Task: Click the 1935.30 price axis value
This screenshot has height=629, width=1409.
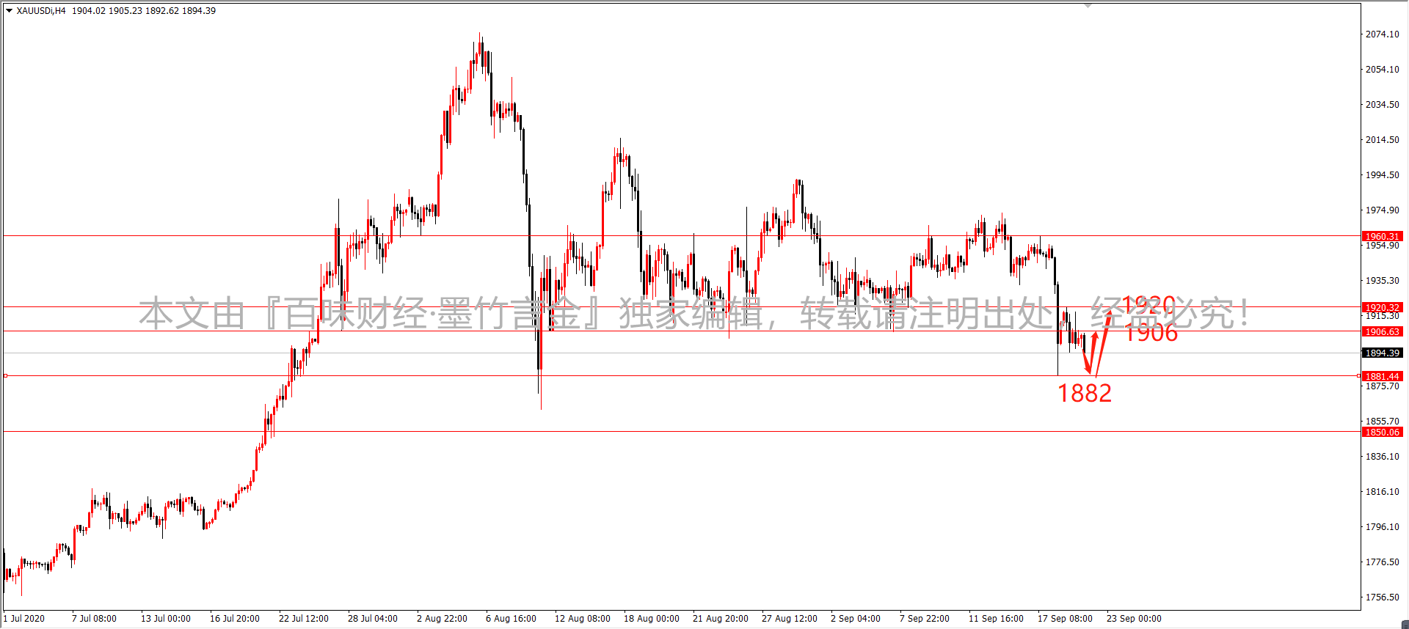Action: coord(1382,281)
